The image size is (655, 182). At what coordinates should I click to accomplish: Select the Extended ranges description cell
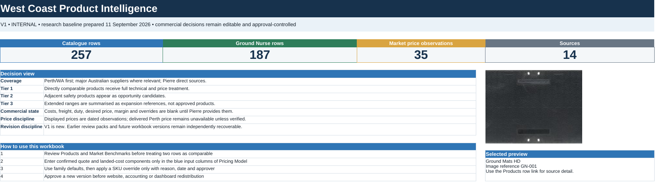pos(260,104)
